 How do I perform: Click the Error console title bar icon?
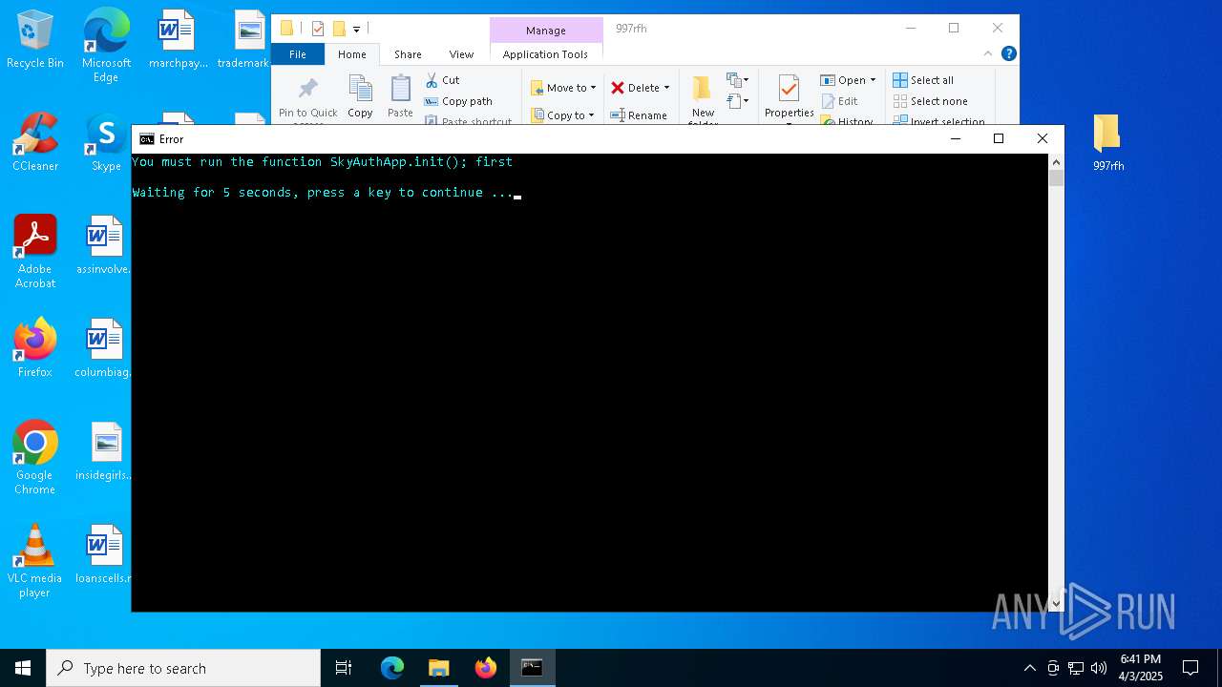point(146,139)
